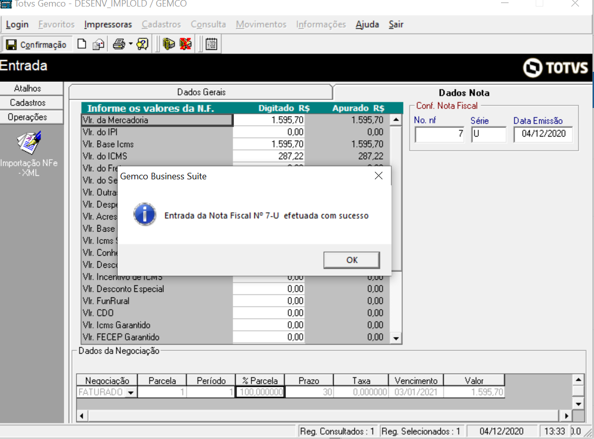Open the Login menu
Viewport: 594px width, 439px height.
click(x=17, y=25)
